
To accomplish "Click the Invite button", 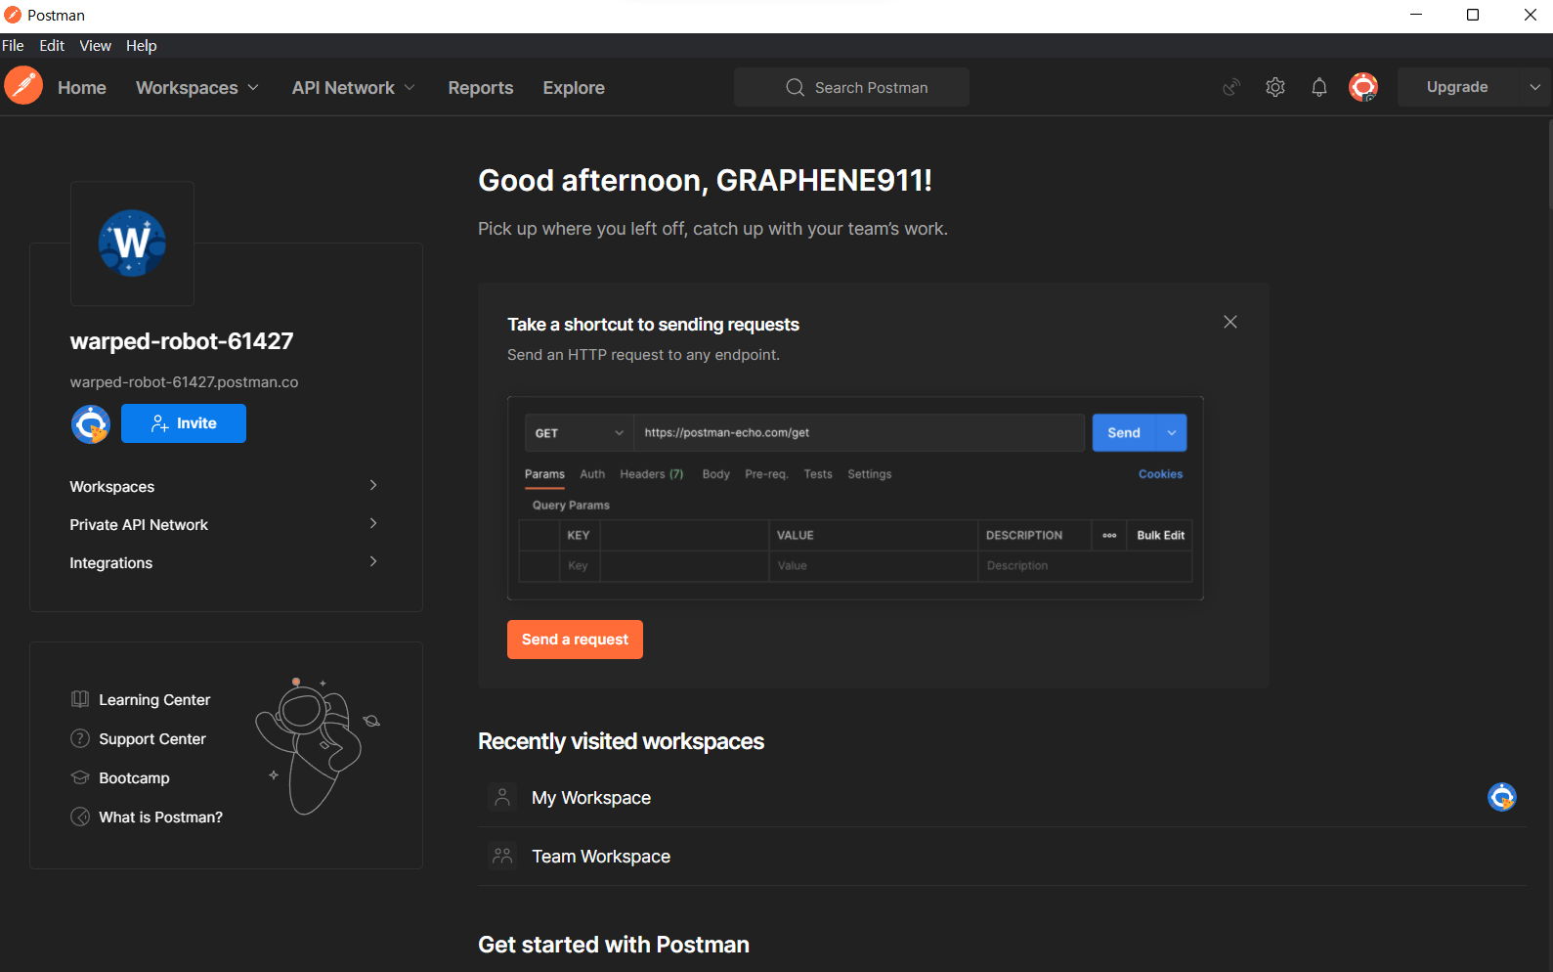I will pyautogui.click(x=184, y=423).
